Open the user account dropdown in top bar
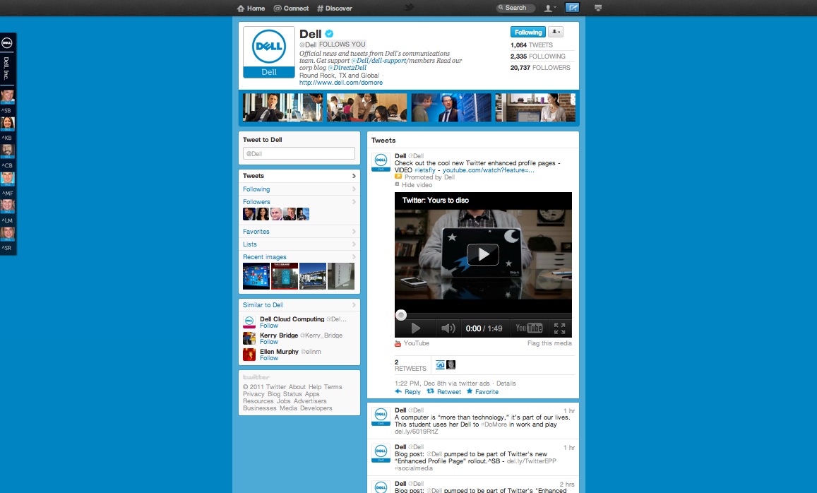Screen dimensions: 817x493 click(550, 8)
